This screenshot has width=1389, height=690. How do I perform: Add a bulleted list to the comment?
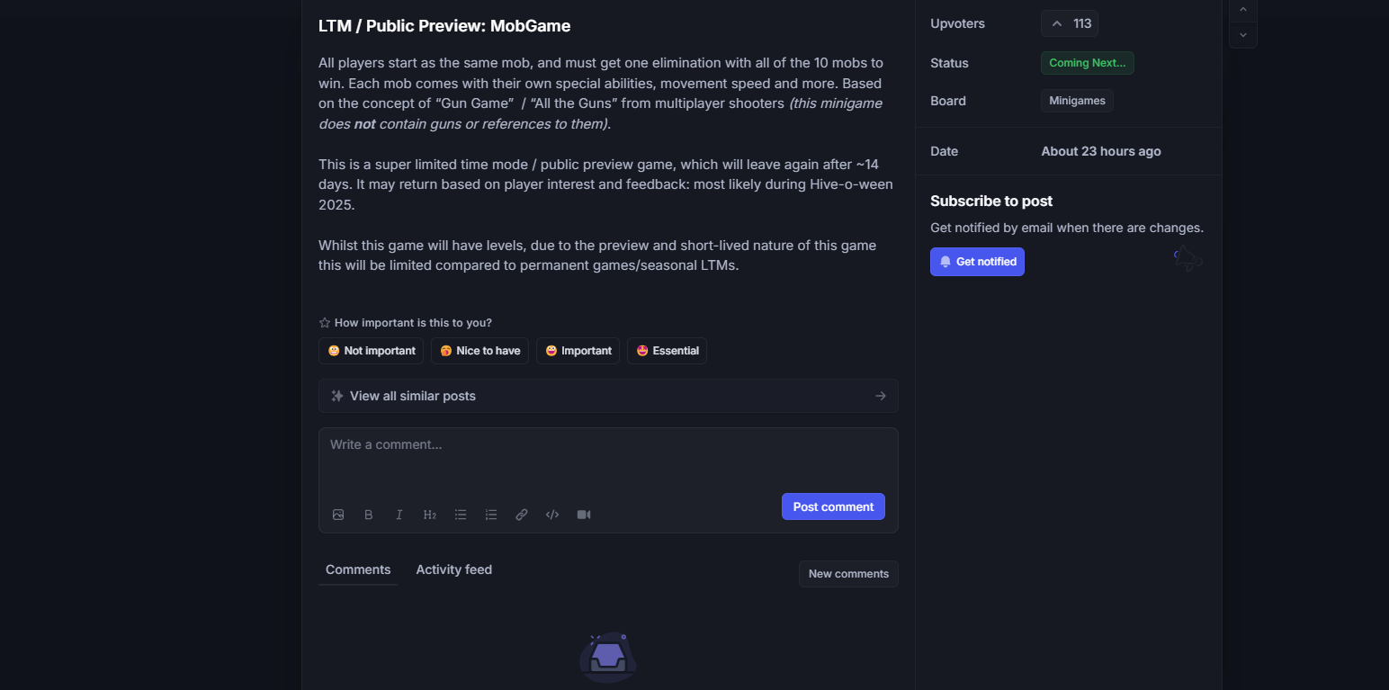click(x=461, y=515)
